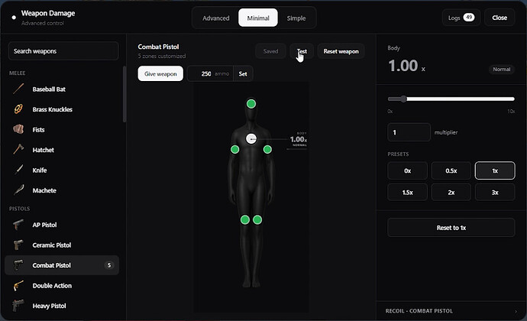Select the head zone green dot

(x=251, y=104)
